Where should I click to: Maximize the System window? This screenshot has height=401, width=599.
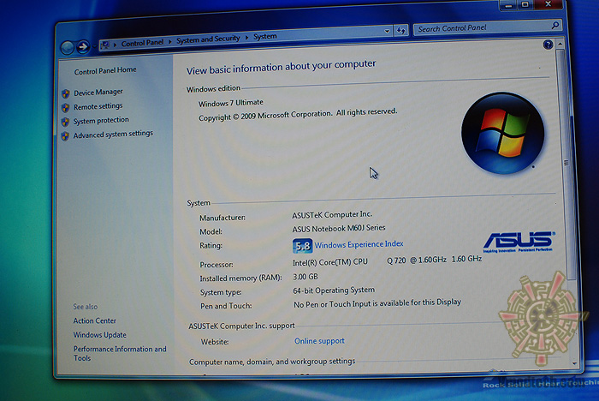[525, 4]
